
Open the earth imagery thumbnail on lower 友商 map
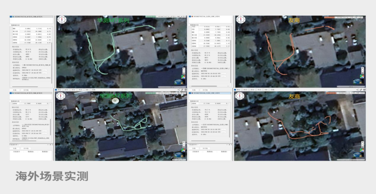[x=358, y=156]
